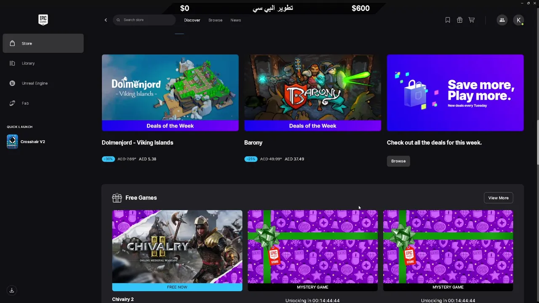Open the Wishlist bookmark icon

(x=448, y=20)
